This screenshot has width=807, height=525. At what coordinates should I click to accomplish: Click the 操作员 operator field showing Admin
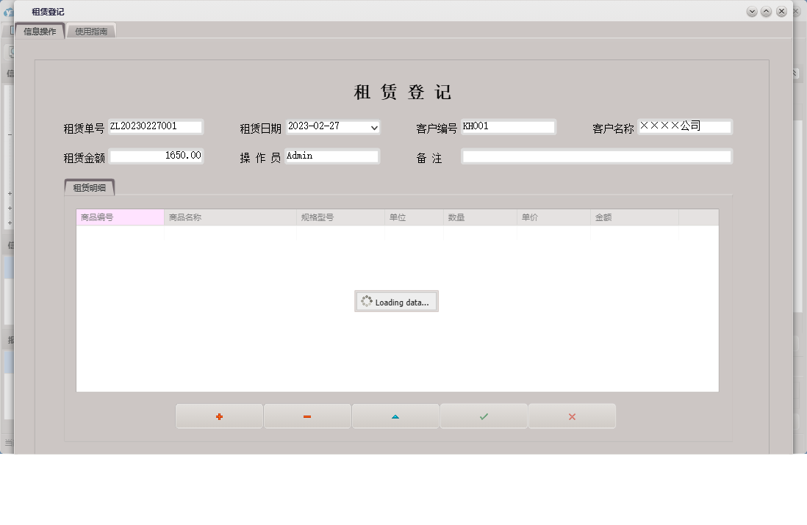pyautogui.click(x=332, y=156)
